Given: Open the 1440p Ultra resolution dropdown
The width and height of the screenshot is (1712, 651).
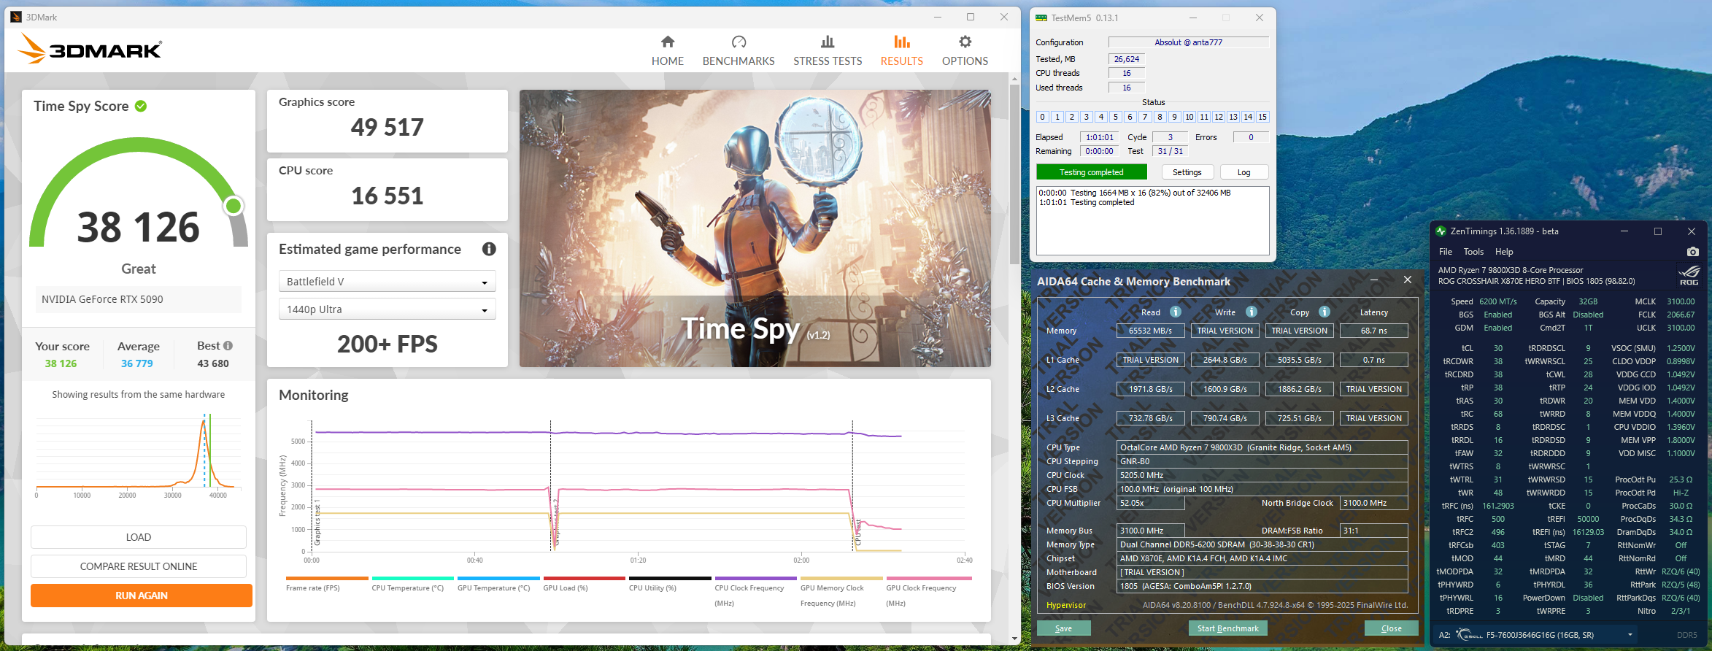Looking at the screenshot, I should [387, 309].
